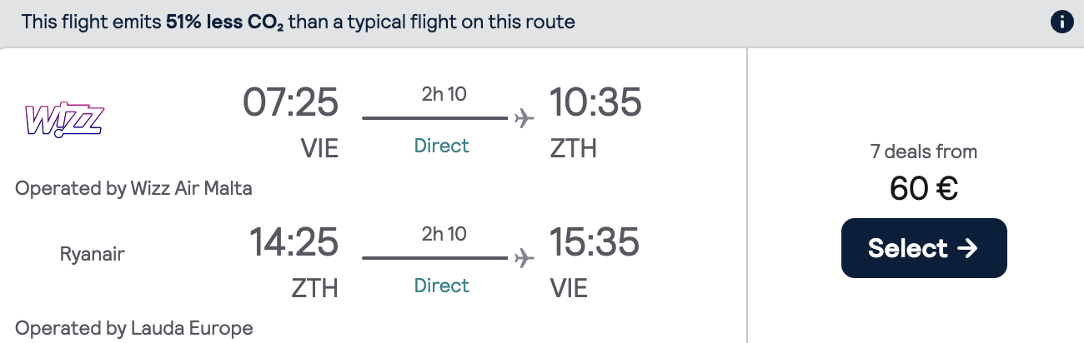Click the Wizz Air logo

click(x=64, y=120)
